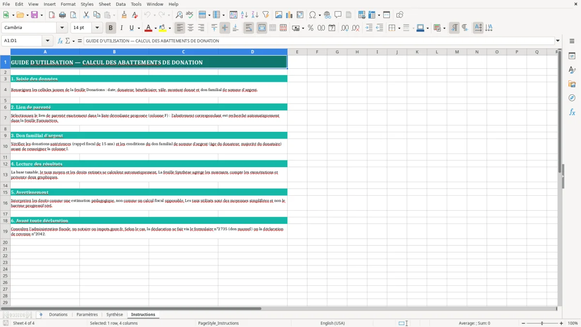The width and height of the screenshot is (581, 327).
Task: Click the zoom in plus button
Action: tap(562, 323)
